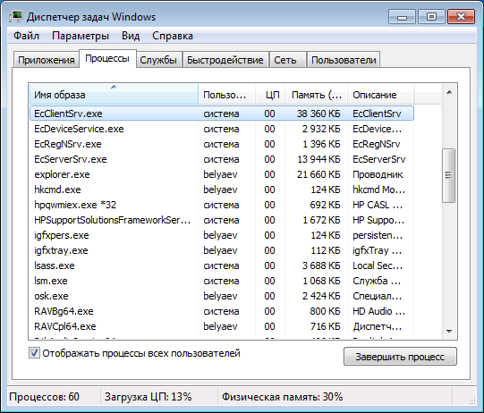Open the Файл menu

[26, 36]
